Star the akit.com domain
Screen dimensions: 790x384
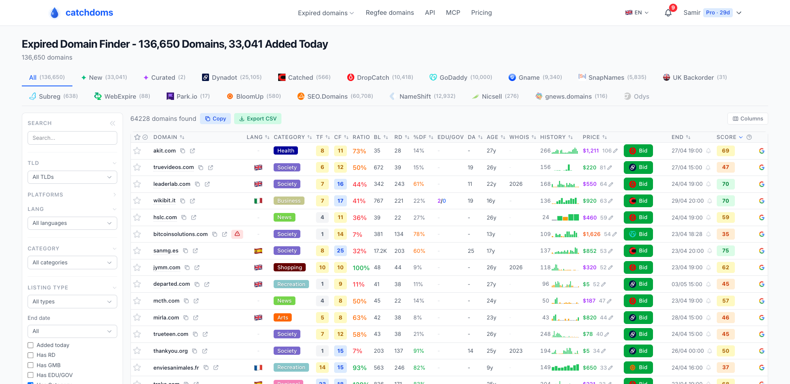pos(137,151)
